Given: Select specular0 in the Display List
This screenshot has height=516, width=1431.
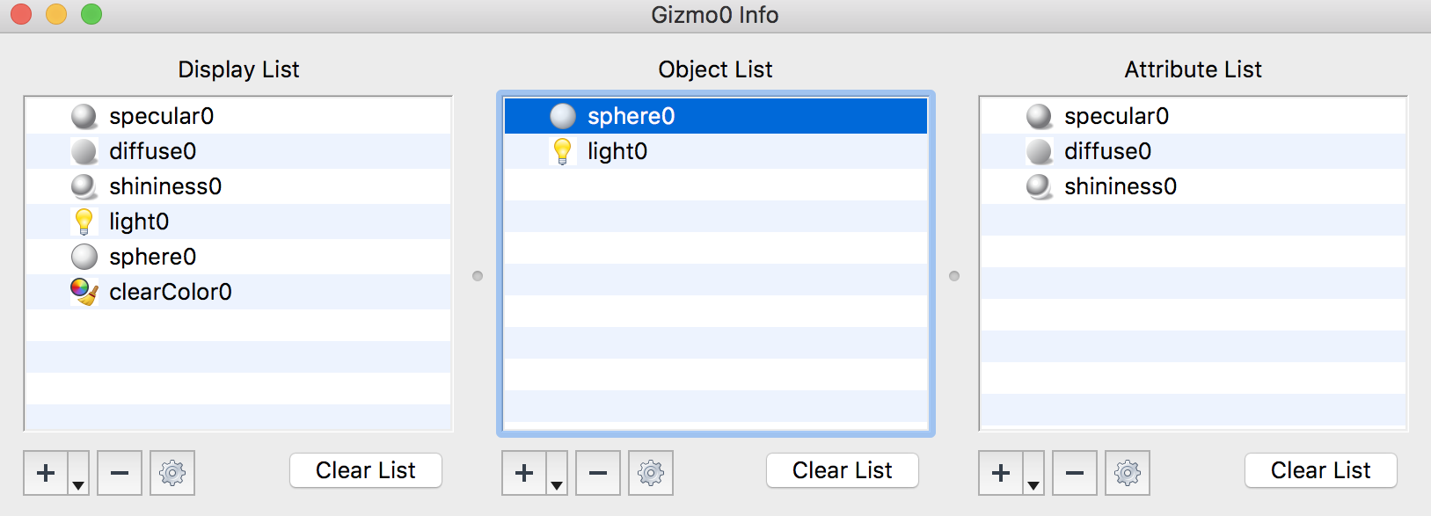Looking at the screenshot, I should pyautogui.click(x=161, y=116).
